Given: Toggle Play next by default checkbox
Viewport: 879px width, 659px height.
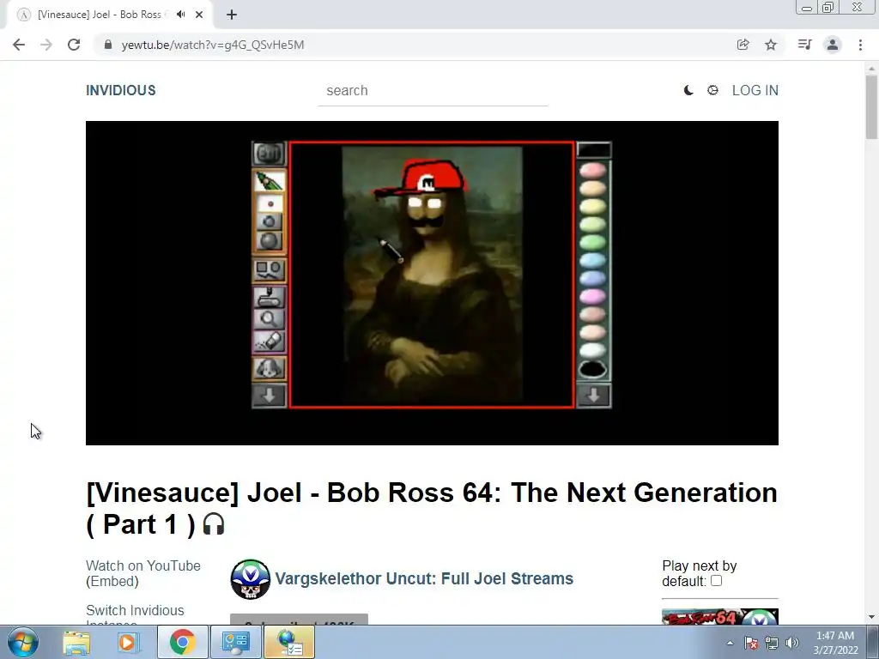Looking at the screenshot, I should [717, 581].
